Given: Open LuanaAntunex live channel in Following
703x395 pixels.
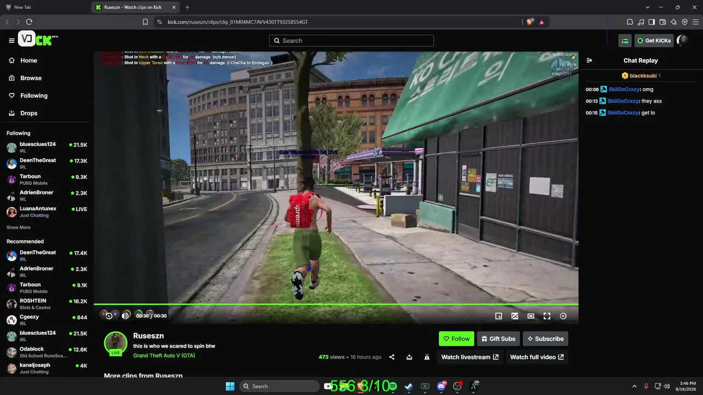Looking at the screenshot, I should point(47,212).
